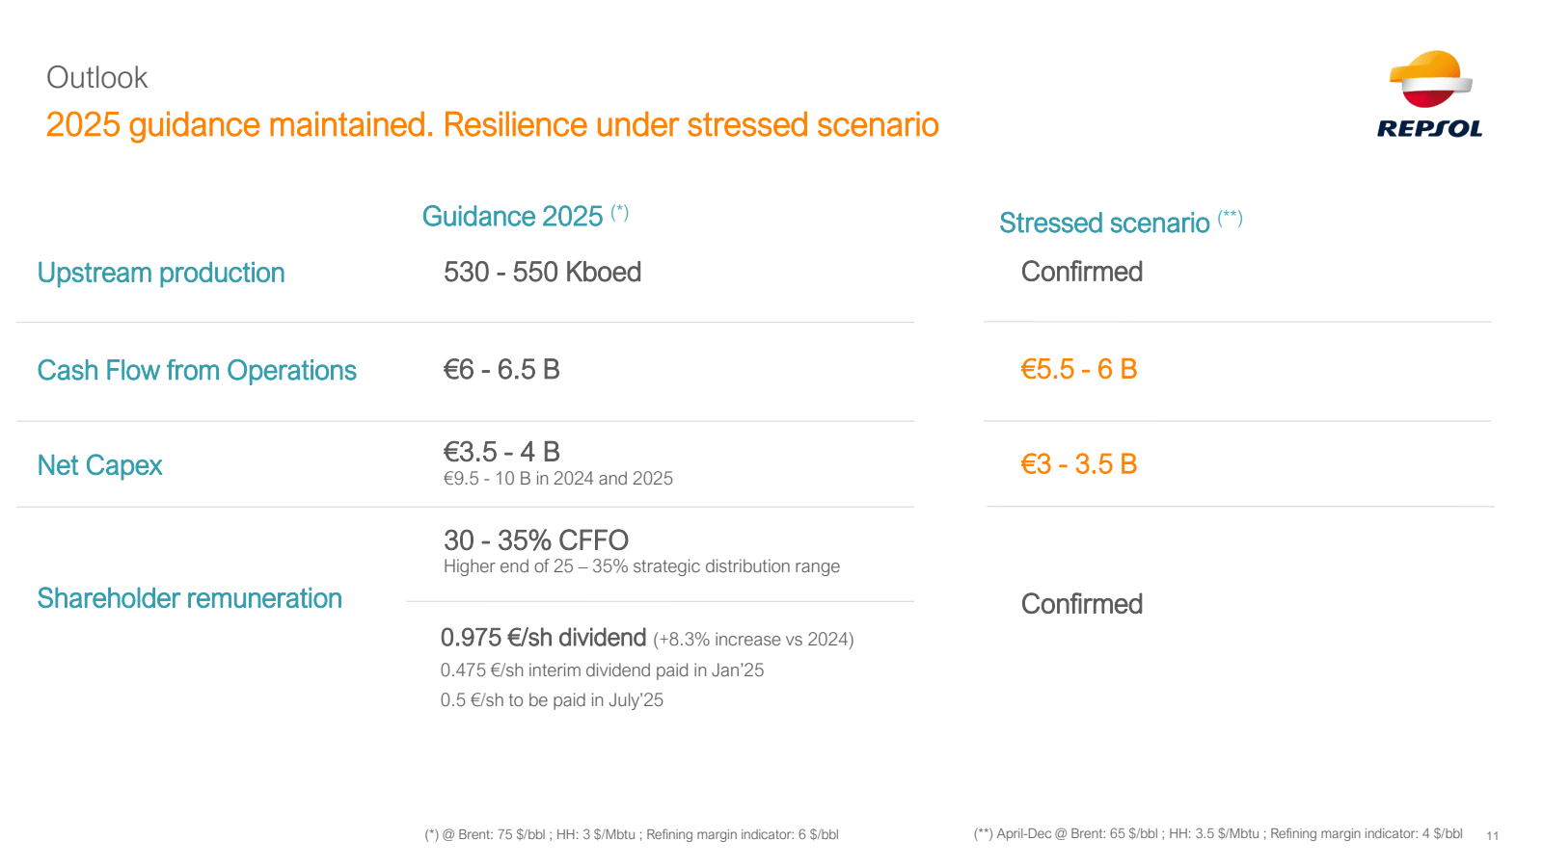
Task: Click Confirmed next to Upstream production
Action: 1082,272
